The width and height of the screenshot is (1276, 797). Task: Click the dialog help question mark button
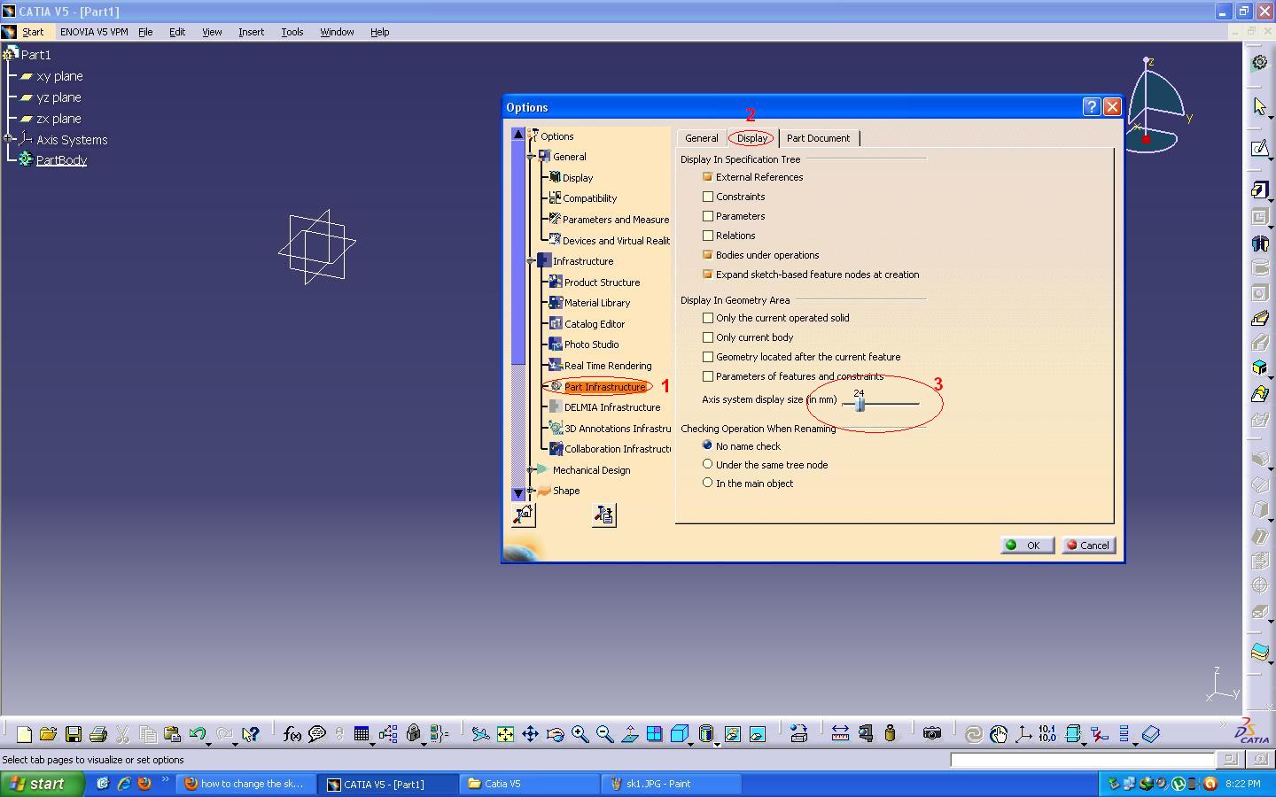coord(1092,107)
